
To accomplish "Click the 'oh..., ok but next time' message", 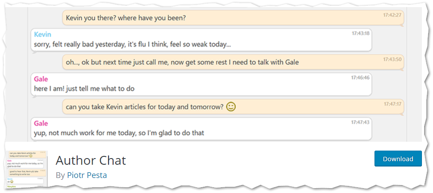I will tap(233, 62).
